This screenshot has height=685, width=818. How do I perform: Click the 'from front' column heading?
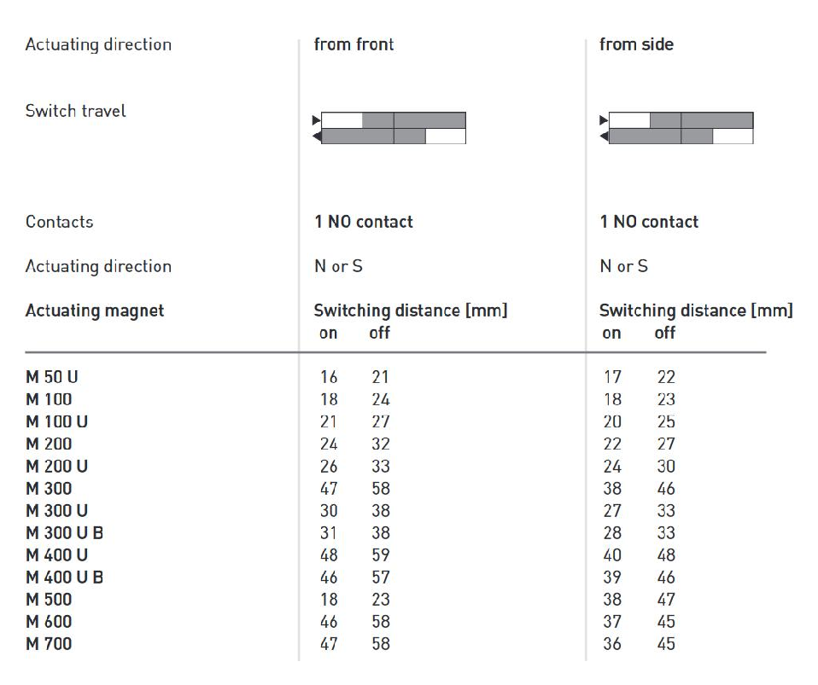[353, 44]
